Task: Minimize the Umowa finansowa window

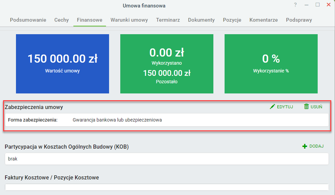Action: [306, 5]
